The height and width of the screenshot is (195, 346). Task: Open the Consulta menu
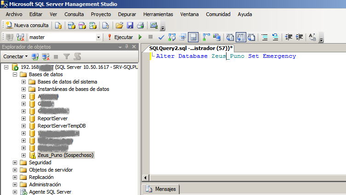74,14
